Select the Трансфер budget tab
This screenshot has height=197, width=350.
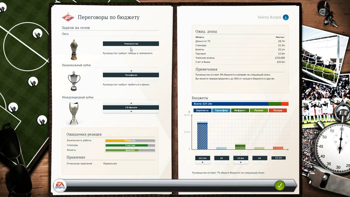221,110
